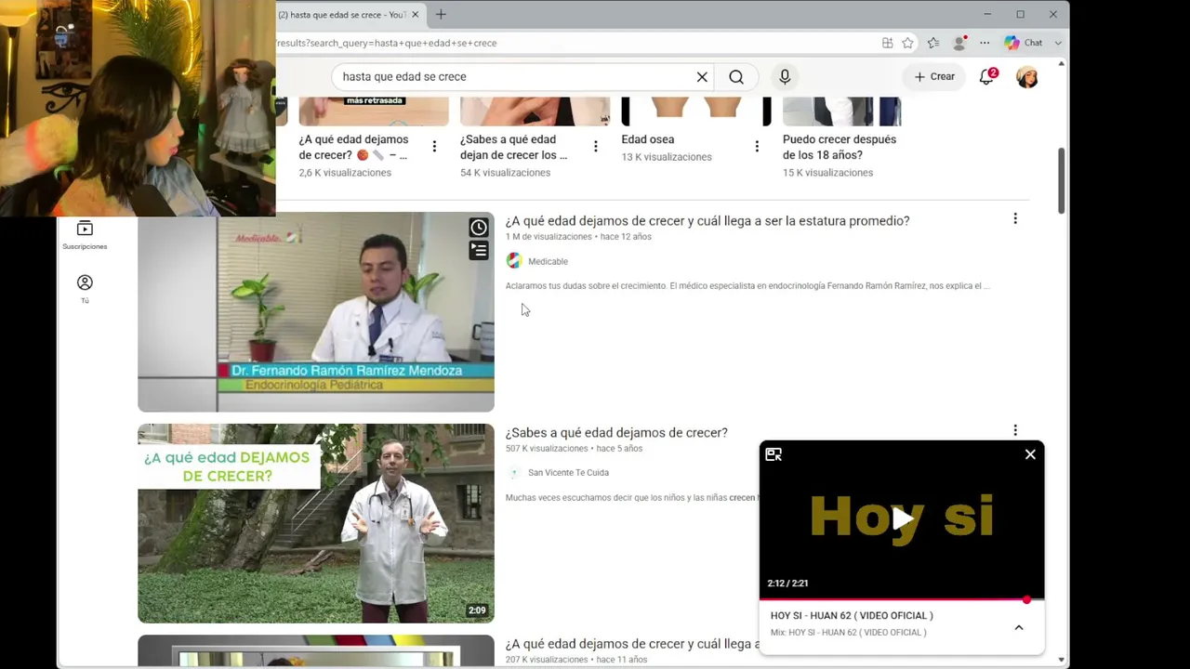This screenshot has height=669, width=1190.
Task: Open options for short '¿Sabes a qué edad dejan de crecer'
Action: click(596, 146)
